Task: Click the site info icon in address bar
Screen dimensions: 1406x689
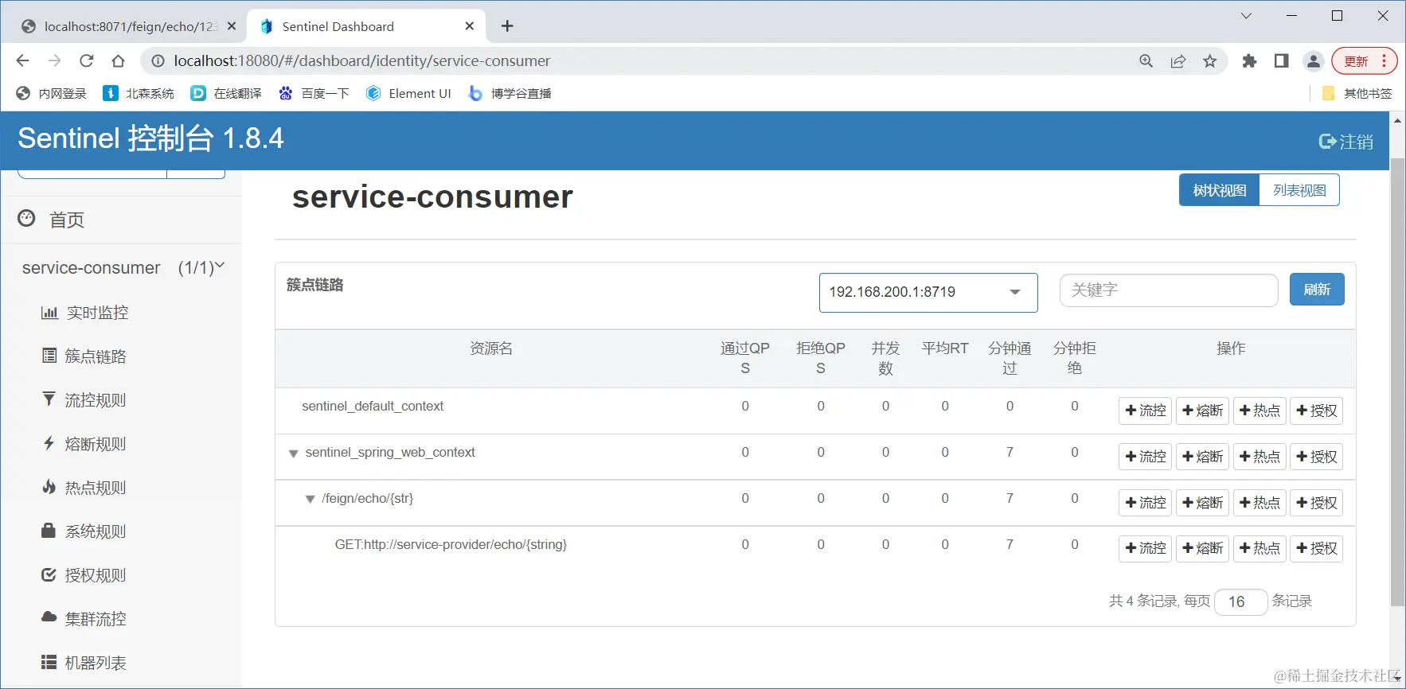Action: 158,61
